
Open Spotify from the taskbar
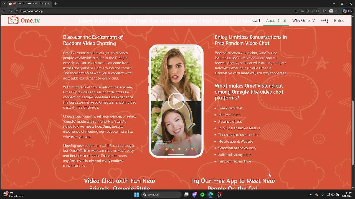coord(202,195)
